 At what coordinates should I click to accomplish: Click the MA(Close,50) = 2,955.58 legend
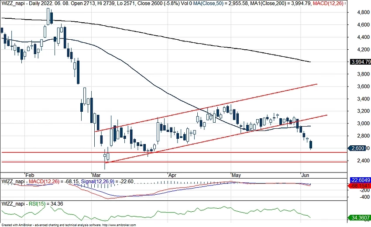point(221,3)
